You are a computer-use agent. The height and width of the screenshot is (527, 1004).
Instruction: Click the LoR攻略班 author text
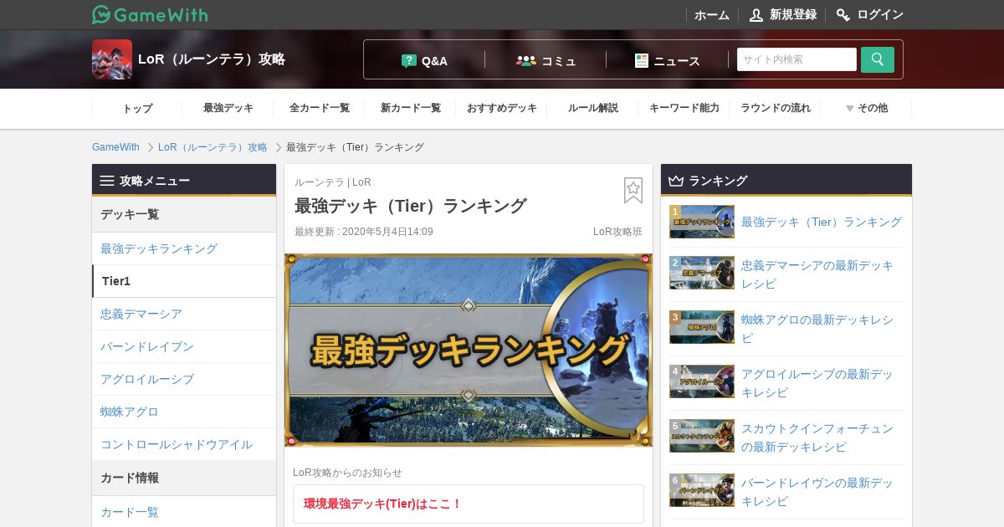617,232
